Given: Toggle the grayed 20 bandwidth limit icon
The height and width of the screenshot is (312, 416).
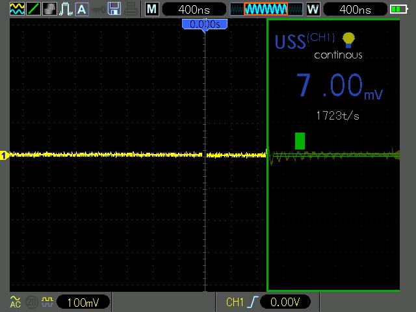Looking at the screenshot, I should tap(32, 302).
